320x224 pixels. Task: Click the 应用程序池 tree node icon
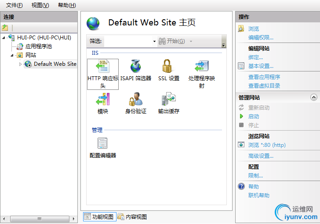[20, 46]
